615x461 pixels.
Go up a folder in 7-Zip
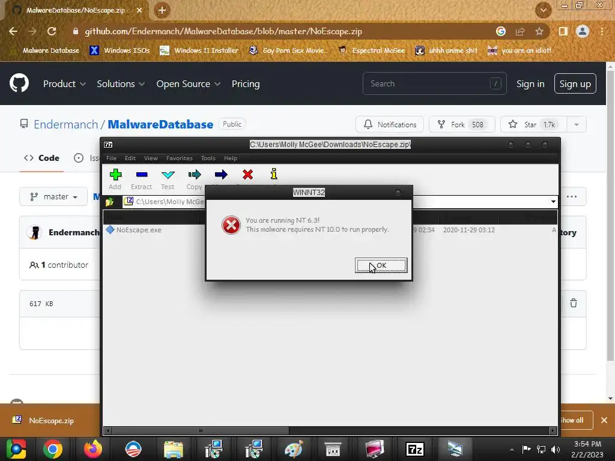(x=109, y=202)
